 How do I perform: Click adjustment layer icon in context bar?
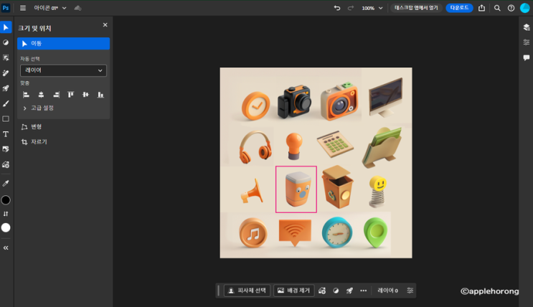coord(336,291)
